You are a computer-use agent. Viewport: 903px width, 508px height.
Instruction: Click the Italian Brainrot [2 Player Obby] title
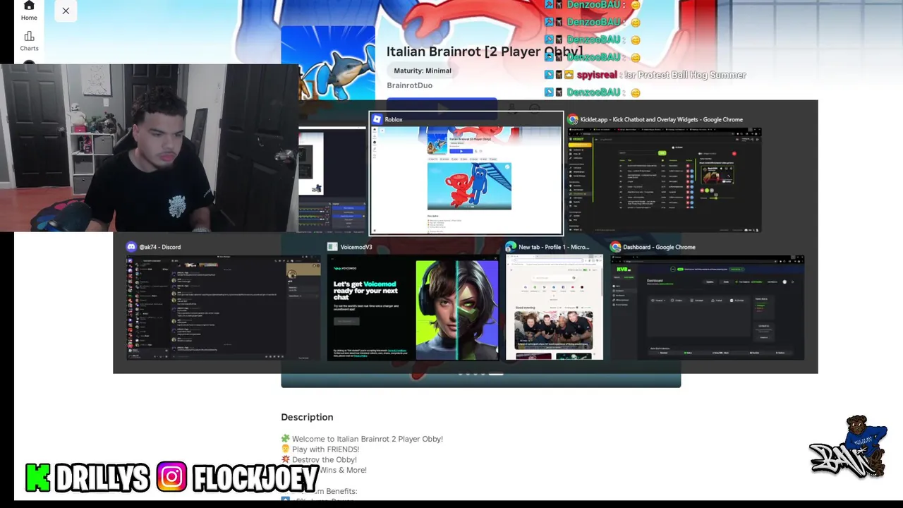click(x=484, y=52)
